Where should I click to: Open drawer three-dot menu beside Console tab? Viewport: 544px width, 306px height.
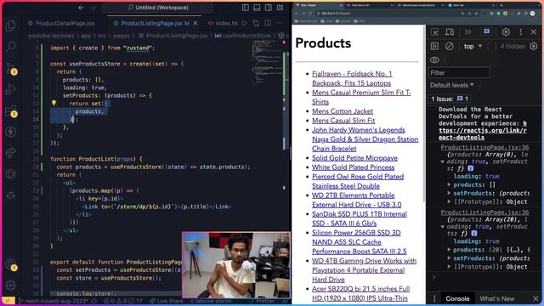(434, 298)
